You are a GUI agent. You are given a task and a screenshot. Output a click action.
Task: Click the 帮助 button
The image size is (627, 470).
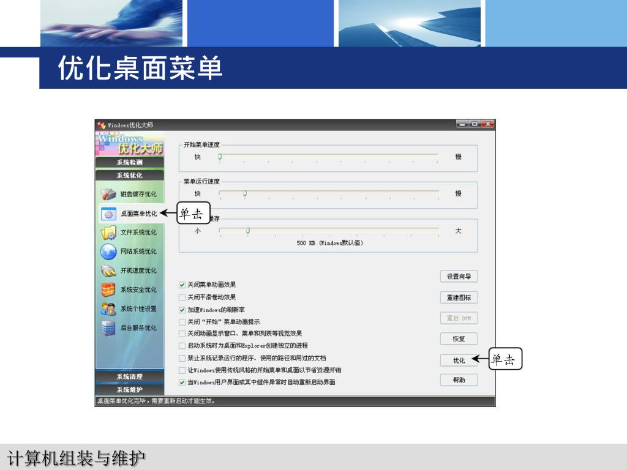(x=459, y=380)
